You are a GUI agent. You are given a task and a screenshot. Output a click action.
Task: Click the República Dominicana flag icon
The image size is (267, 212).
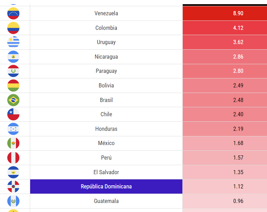coord(13,186)
